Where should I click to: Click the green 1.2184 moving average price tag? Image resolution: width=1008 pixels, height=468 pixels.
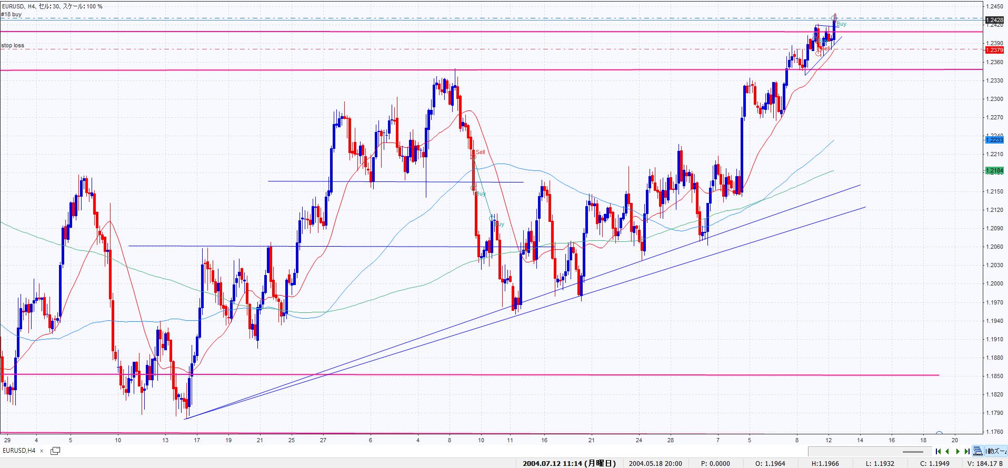994,170
